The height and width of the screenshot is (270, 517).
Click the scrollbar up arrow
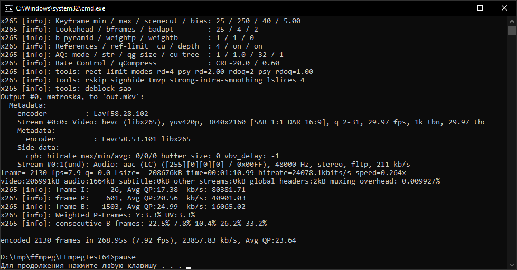pos(512,20)
